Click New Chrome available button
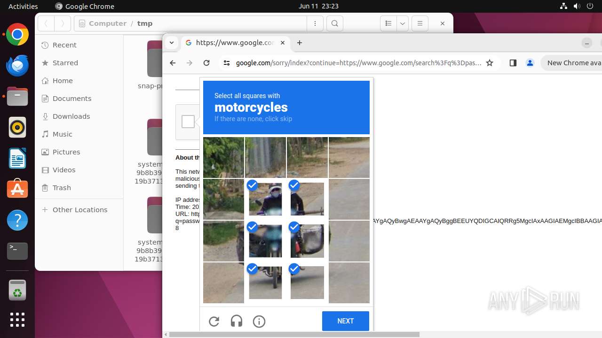 pyautogui.click(x=572, y=63)
